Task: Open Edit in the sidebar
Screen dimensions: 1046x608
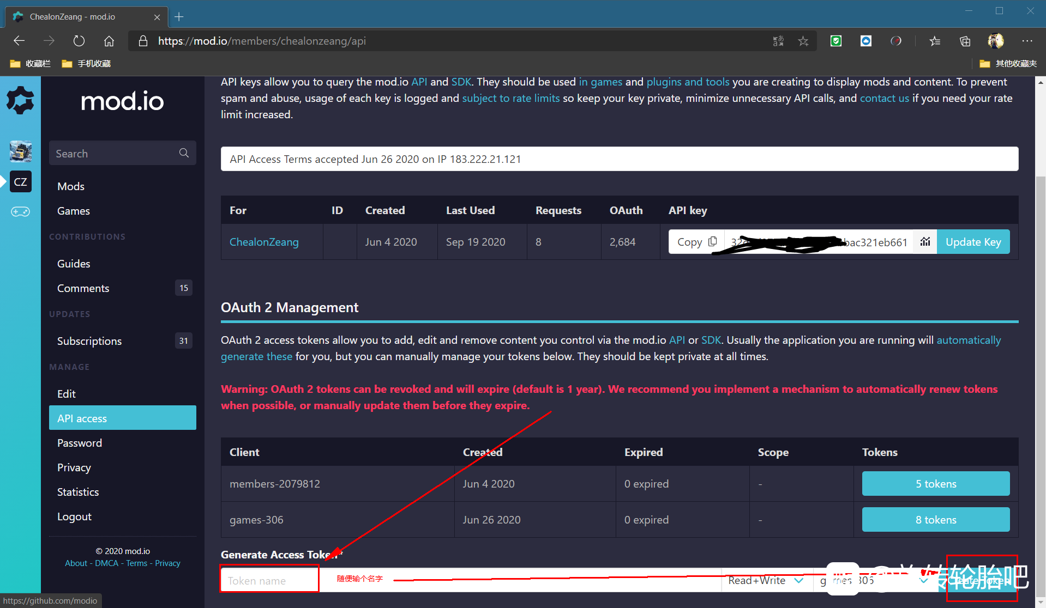Action: (x=67, y=394)
